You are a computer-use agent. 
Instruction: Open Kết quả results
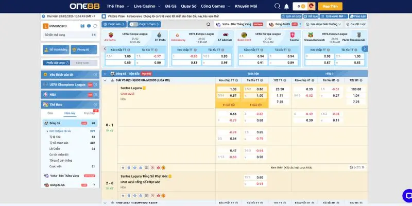(x=311, y=16)
